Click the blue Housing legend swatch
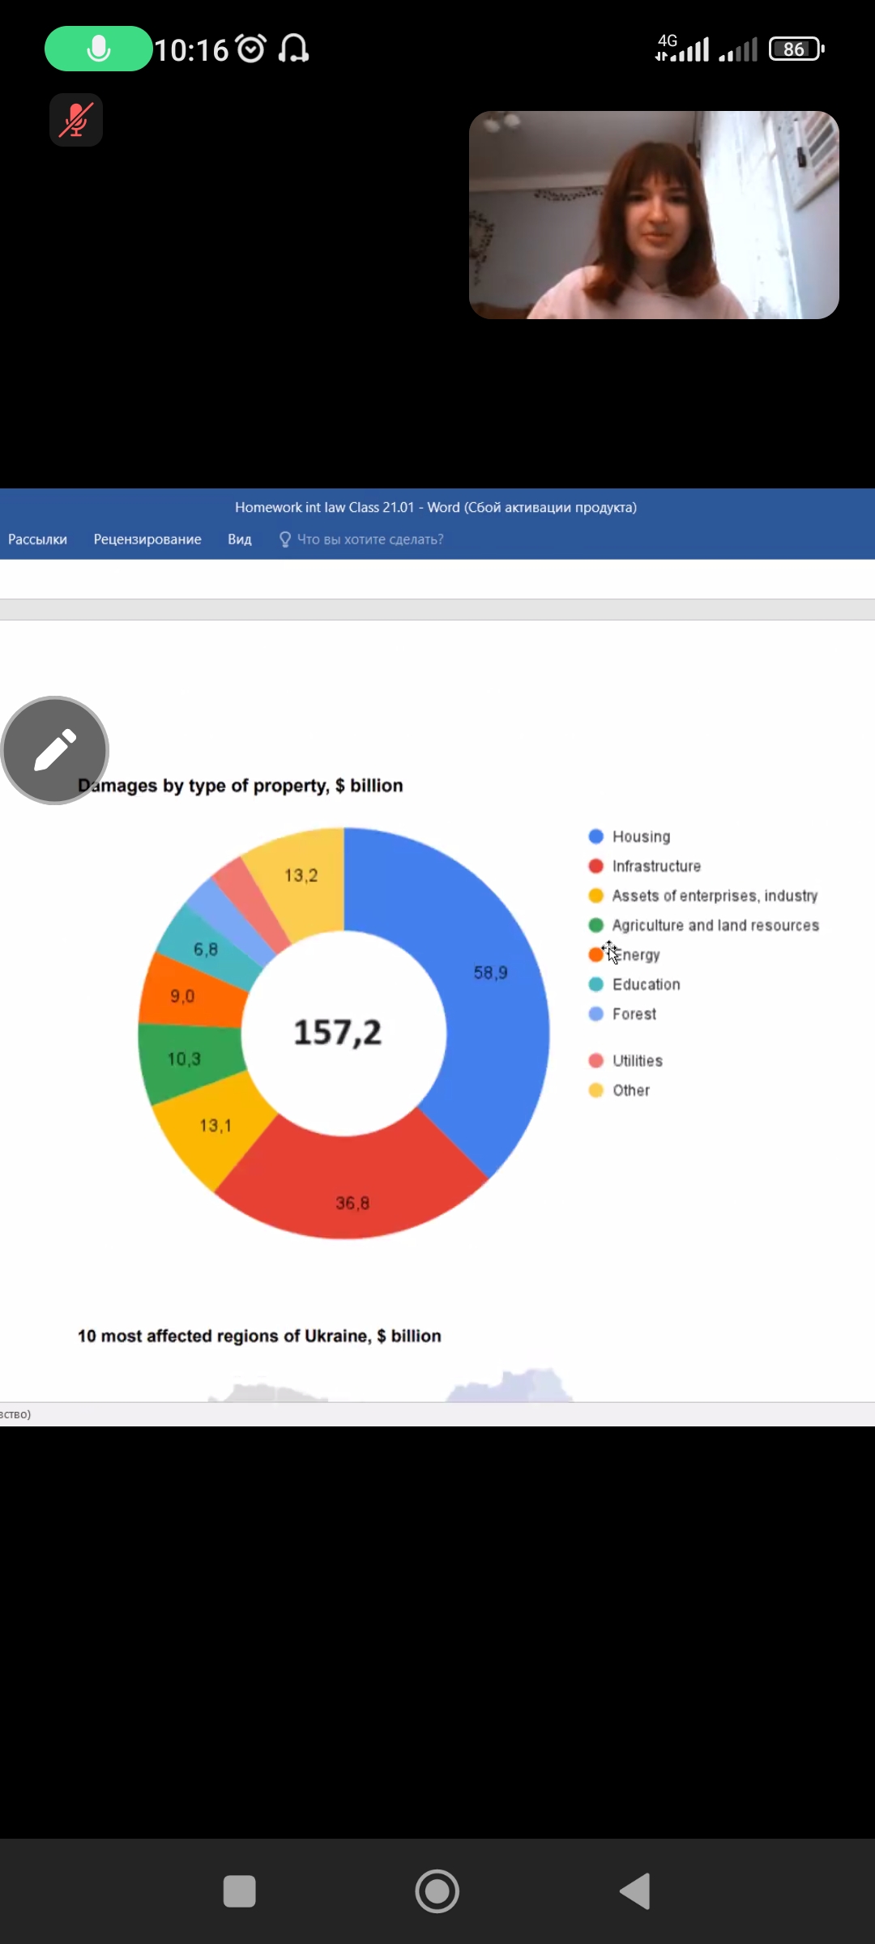 coord(596,837)
